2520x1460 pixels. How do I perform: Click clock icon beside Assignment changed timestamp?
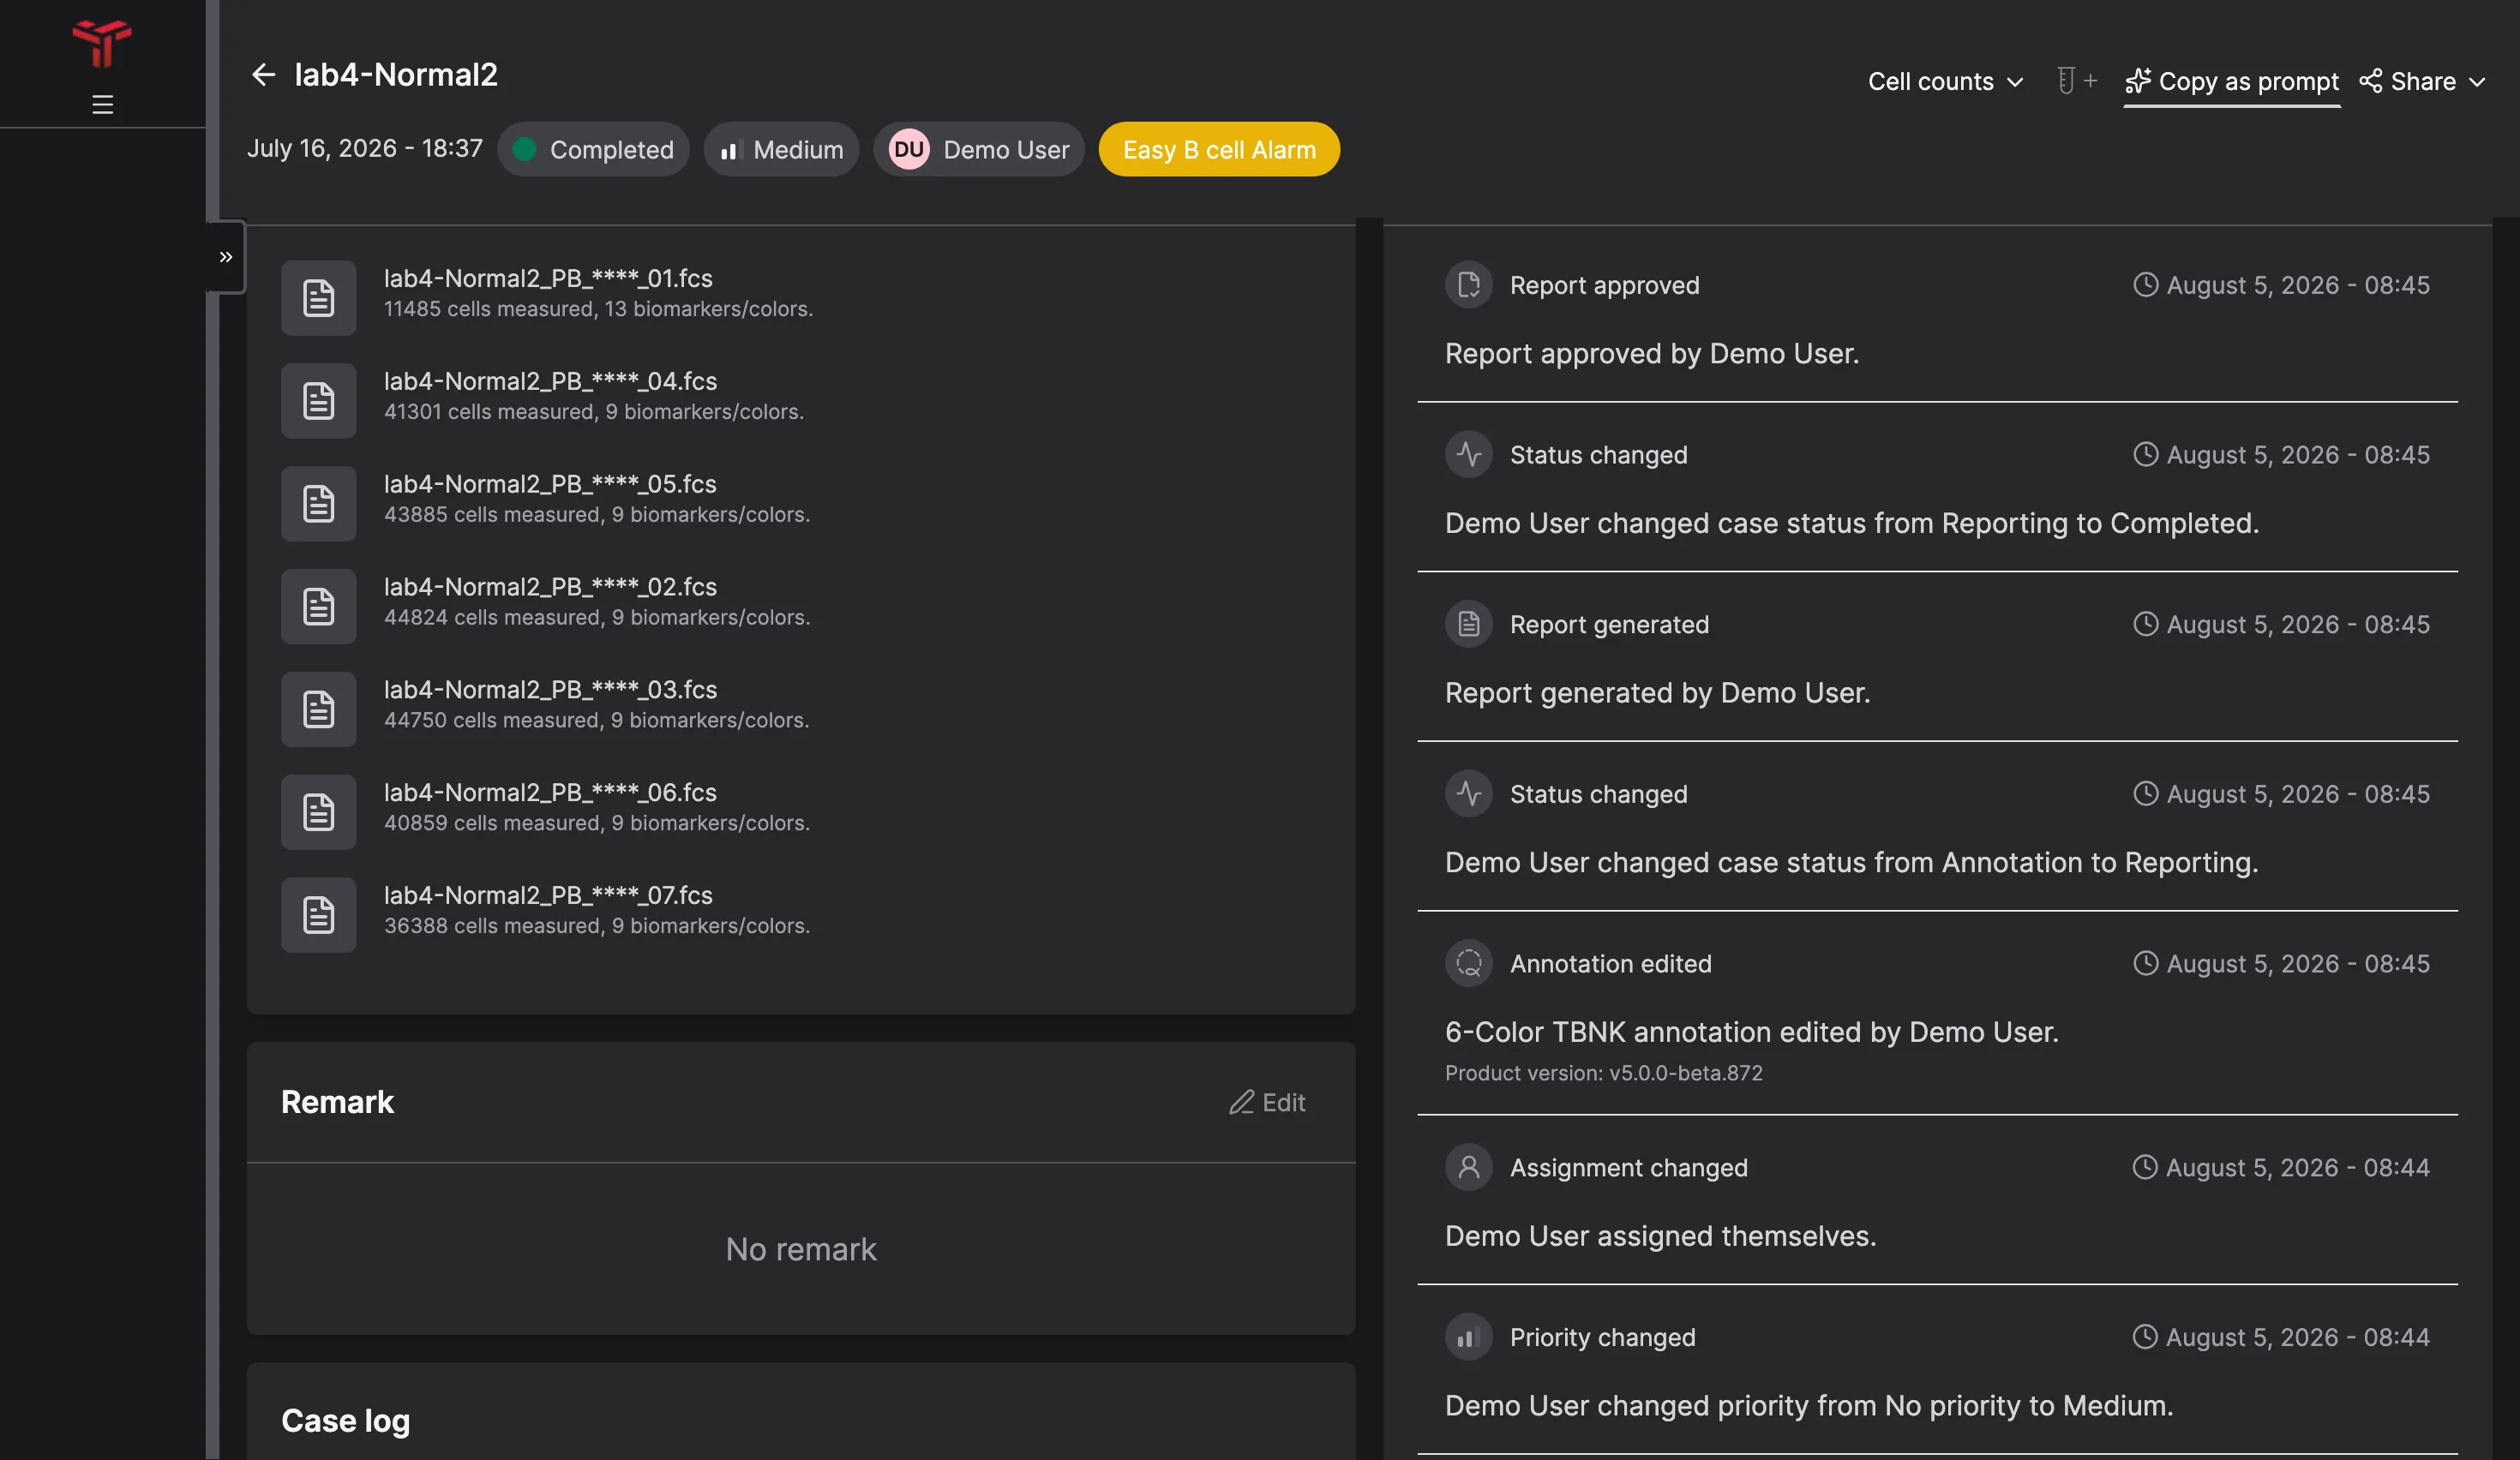click(2144, 1167)
